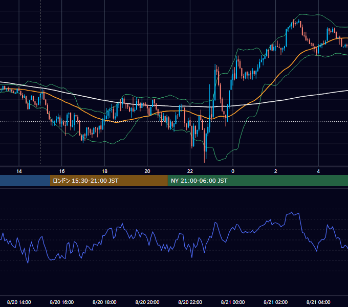Click the 20 hour axis label

[x=147, y=171]
